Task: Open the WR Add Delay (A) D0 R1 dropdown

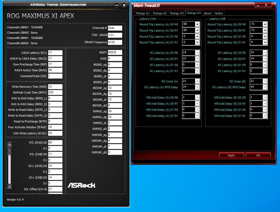Action: click(197, 104)
